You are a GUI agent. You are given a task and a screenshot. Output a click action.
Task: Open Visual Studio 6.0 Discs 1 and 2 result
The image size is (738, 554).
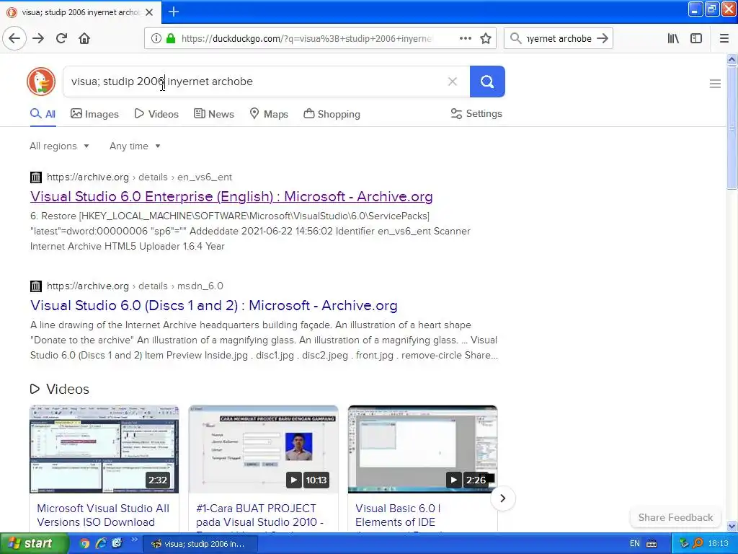tap(213, 305)
